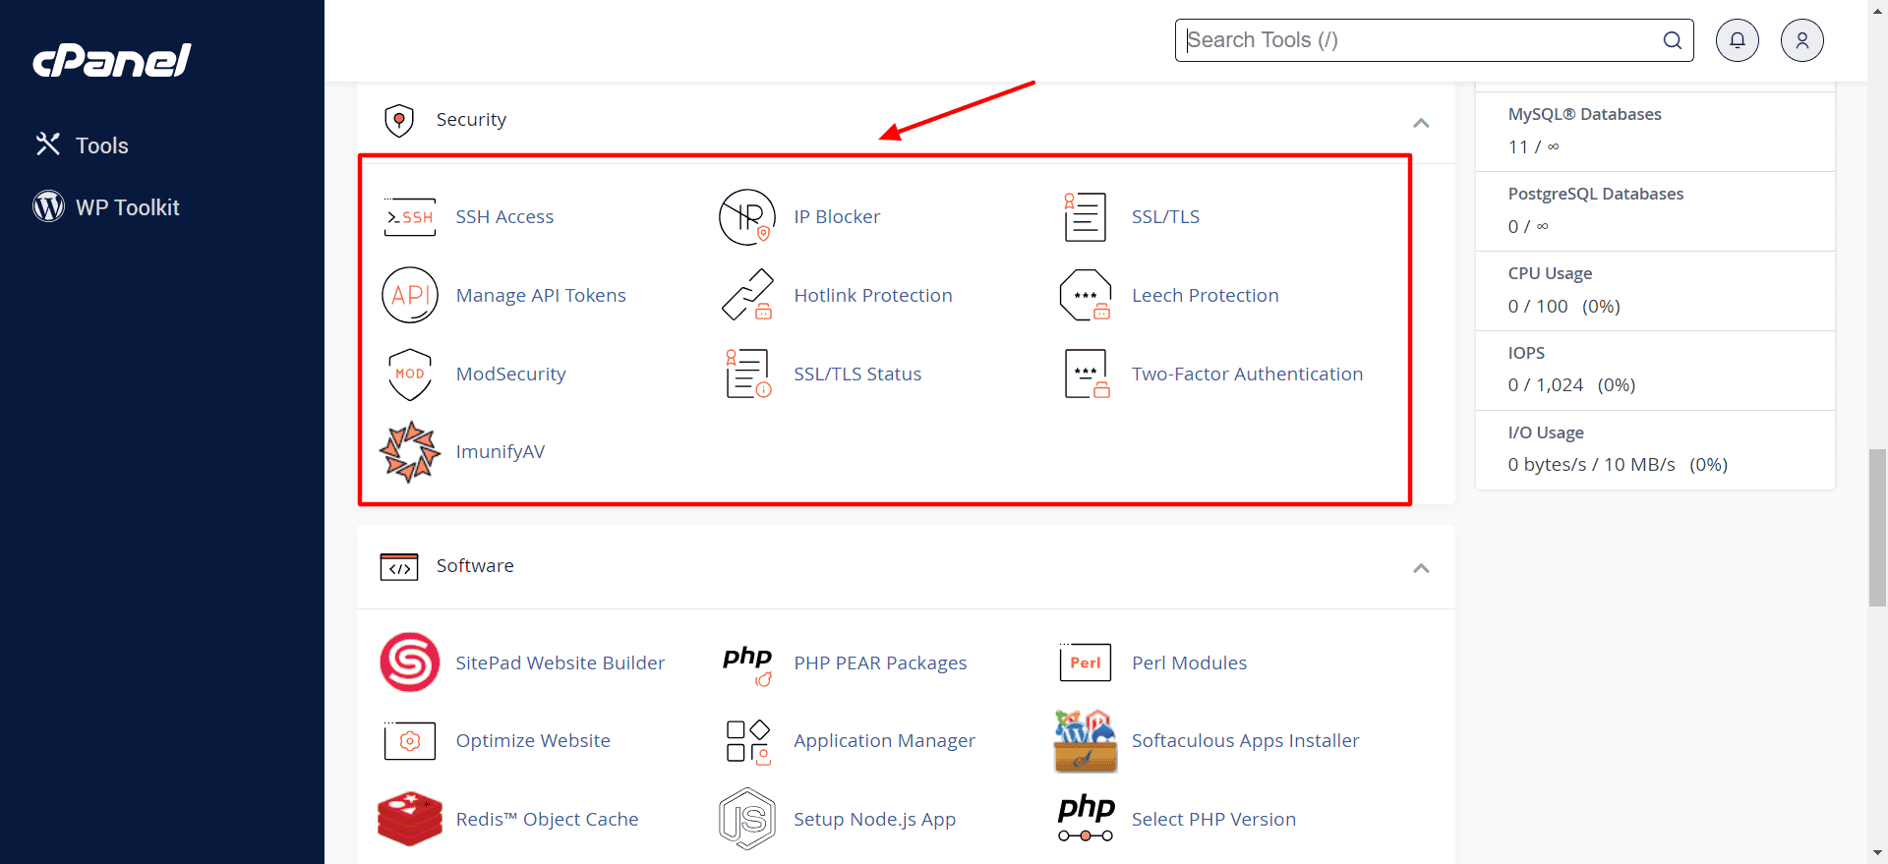1888x864 pixels.
Task: Click the Softaculous Apps Installer icon
Action: click(x=1085, y=741)
